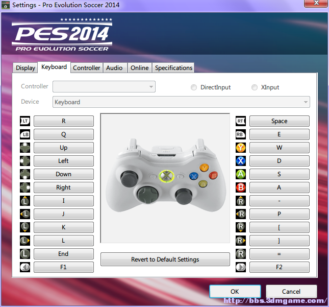The image size is (329, 307).
Task: Click the RT trigger icon
Action: (241, 121)
